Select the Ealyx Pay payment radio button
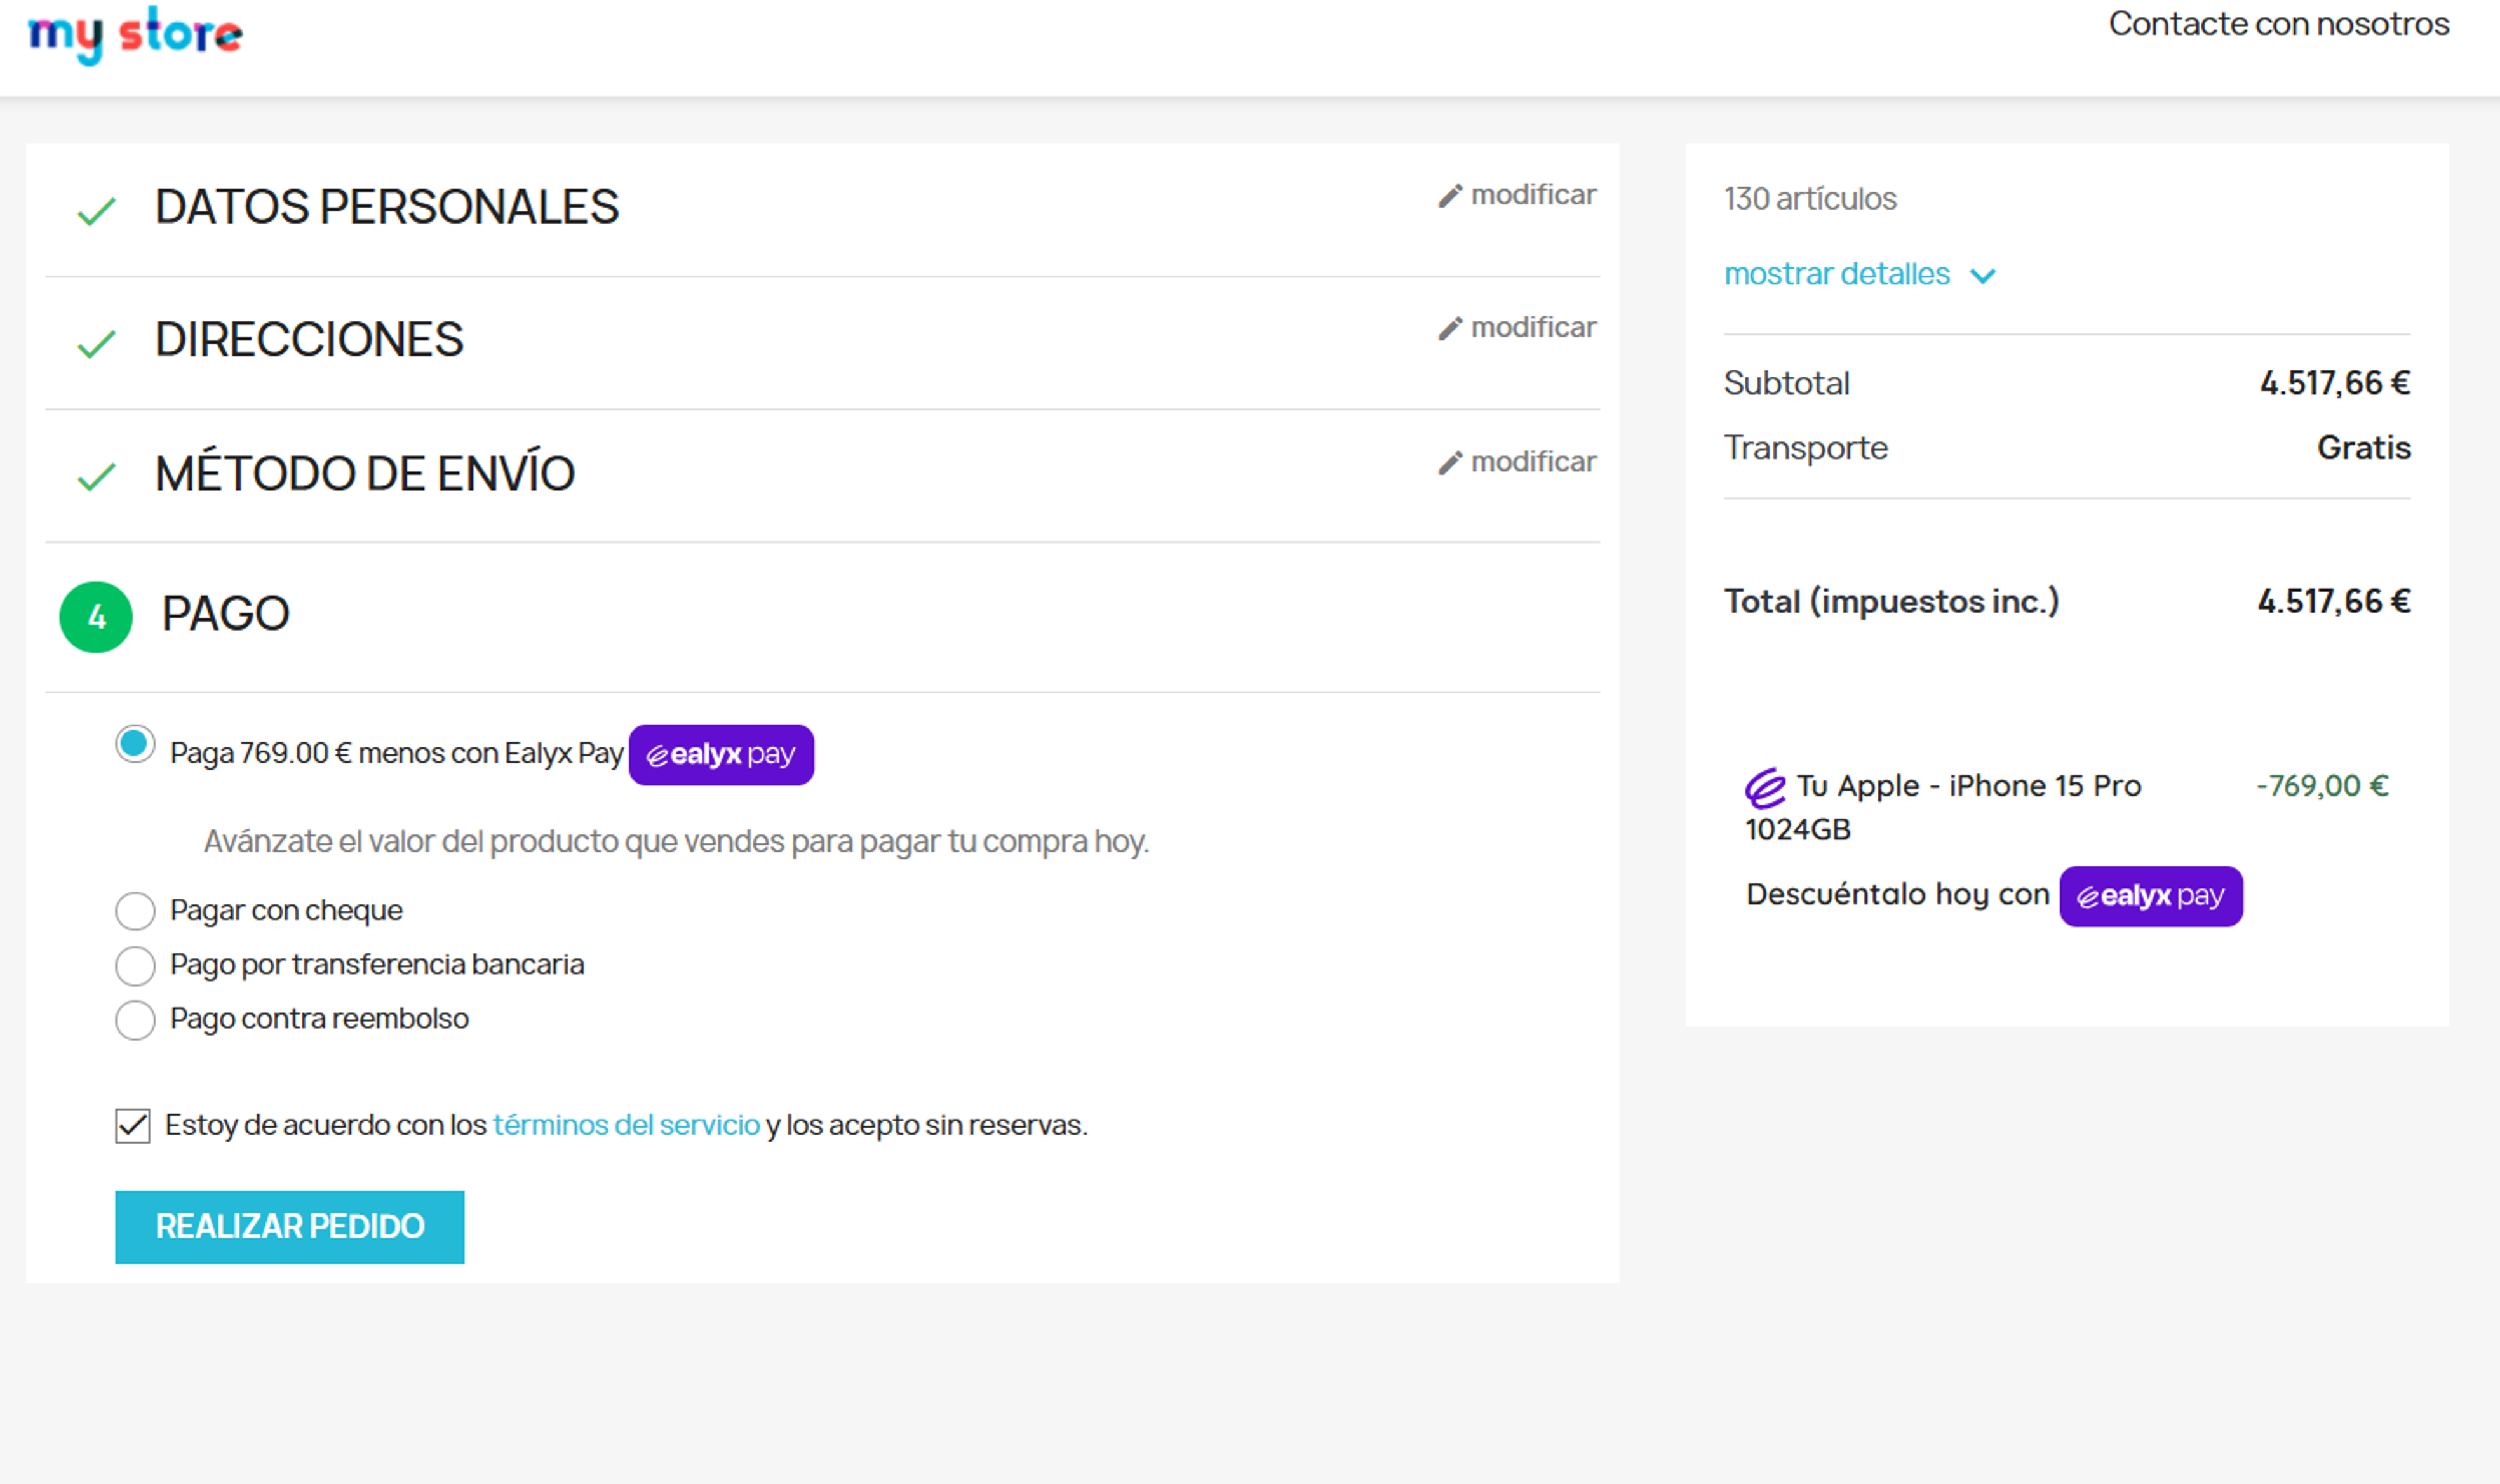 coord(135,744)
